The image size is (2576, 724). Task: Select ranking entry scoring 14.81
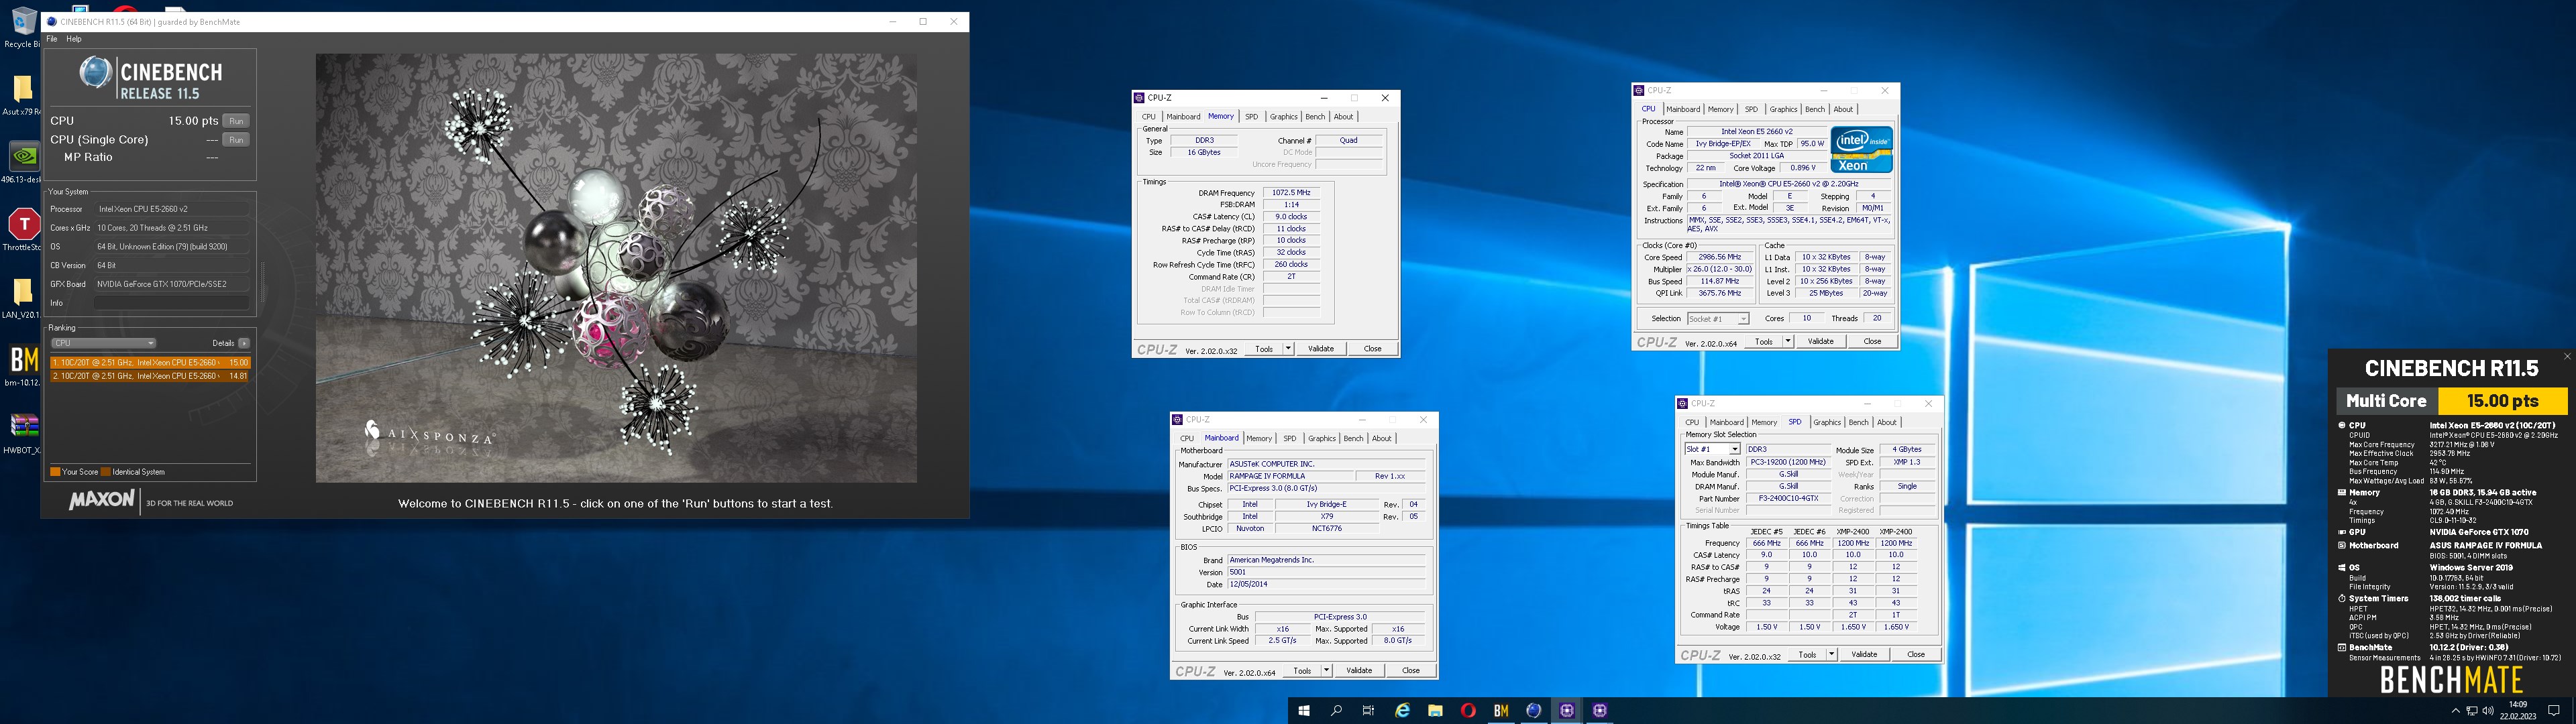pyautogui.click(x=150, y=377)
